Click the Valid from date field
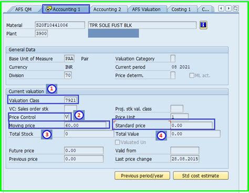249x193 pixels. pyautogui.click(x=184, y=150)
